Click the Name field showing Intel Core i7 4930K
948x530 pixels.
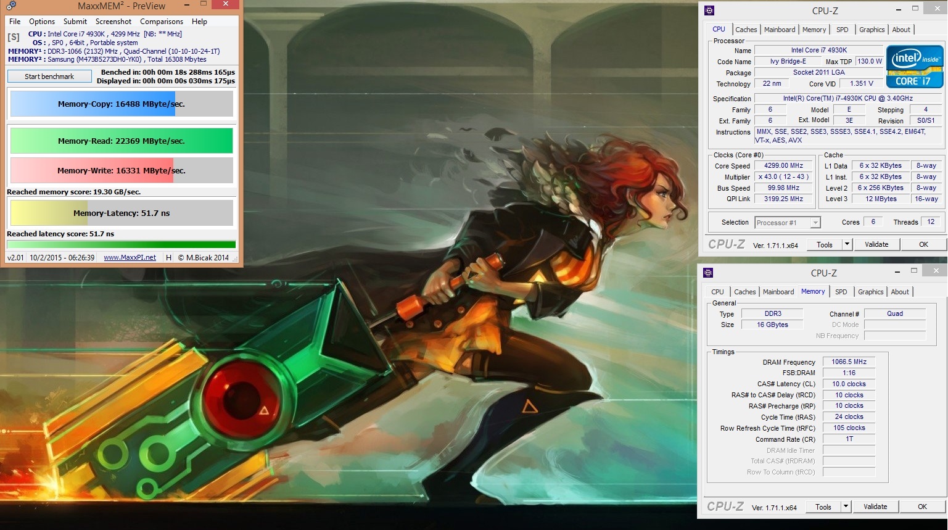click(819, 50)
